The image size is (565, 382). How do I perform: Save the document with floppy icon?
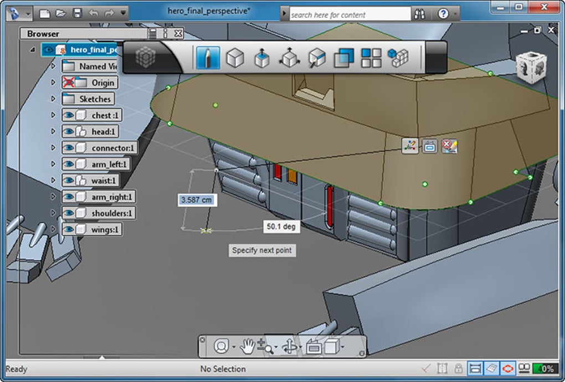tap(78, 14)
